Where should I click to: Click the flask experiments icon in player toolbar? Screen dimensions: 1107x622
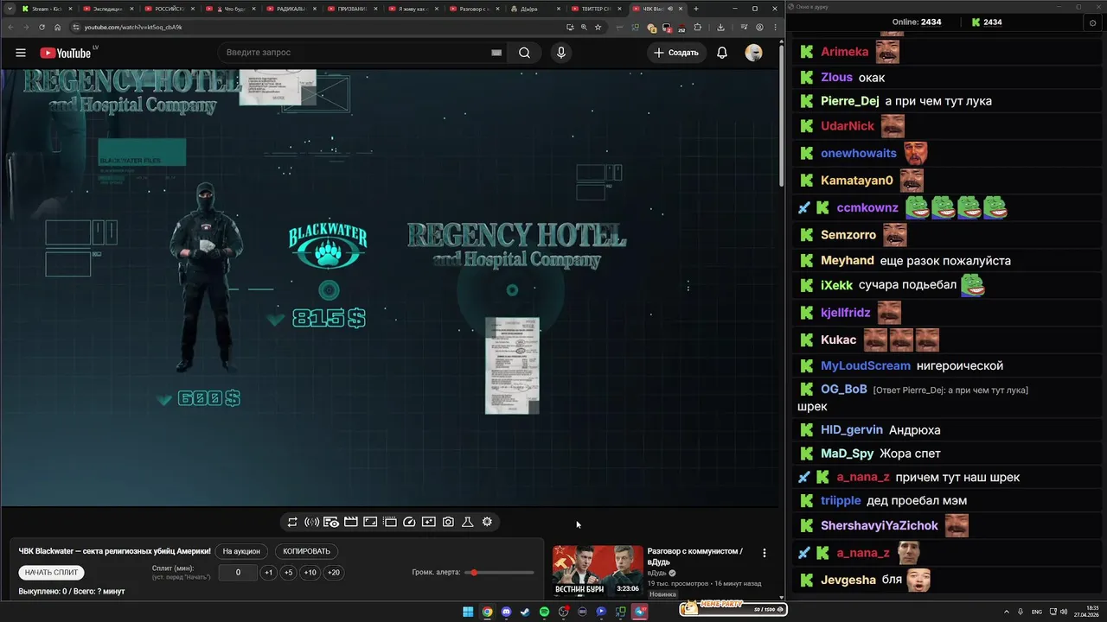pyautogui.click(x=468, y=522)
